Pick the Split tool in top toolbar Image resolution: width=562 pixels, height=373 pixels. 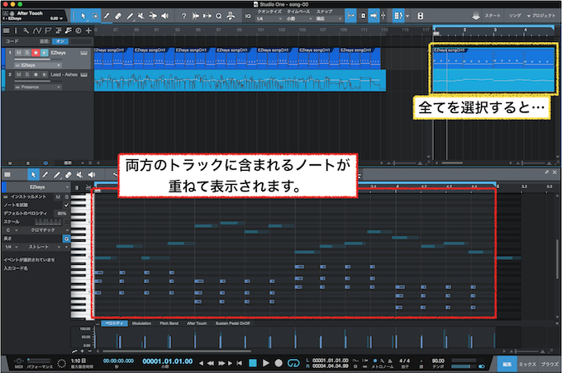click(x=107, y=17)
